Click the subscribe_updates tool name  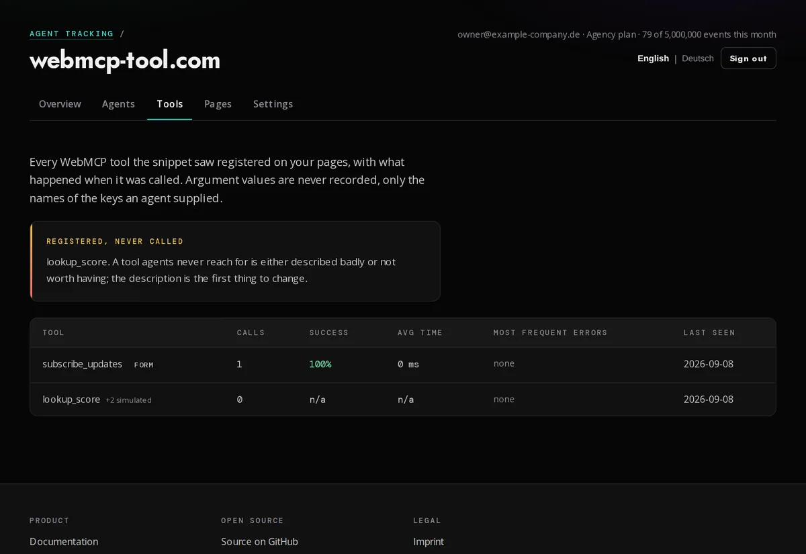[x=82, y=364]
